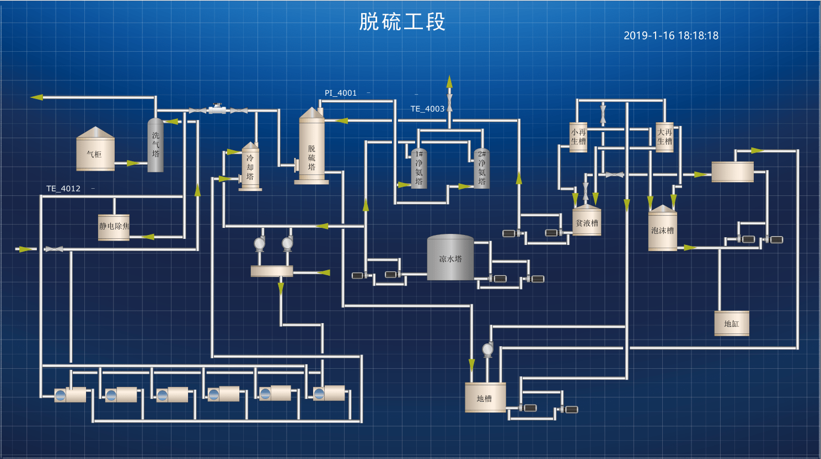Click the vent valve beside TE_4003
Viewport: 821px width, 459px height.
pyautogui.click(x=449, y=103)
